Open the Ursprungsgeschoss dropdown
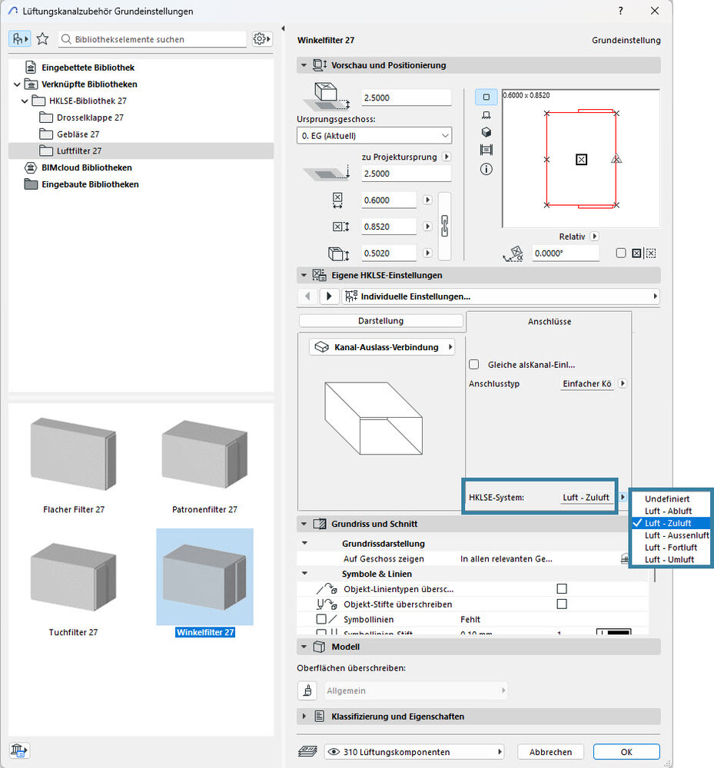The width and height of the screenshot is (714, 768). pyautogui.click(x=374, y=136)
